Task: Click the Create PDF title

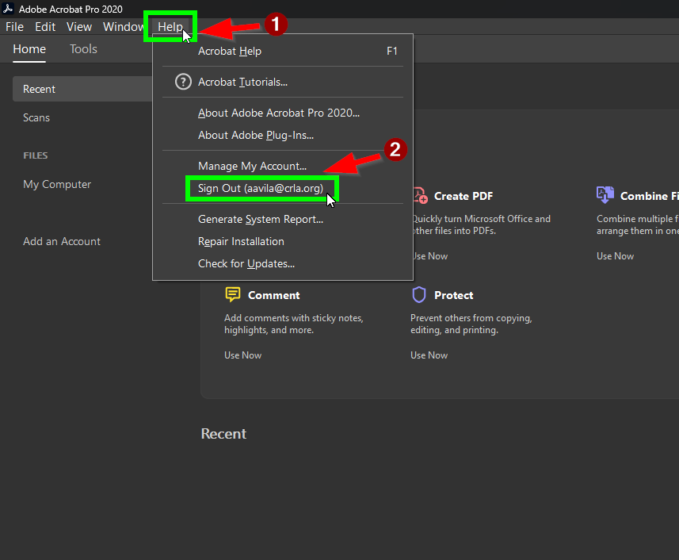Action: pos(463,197)
